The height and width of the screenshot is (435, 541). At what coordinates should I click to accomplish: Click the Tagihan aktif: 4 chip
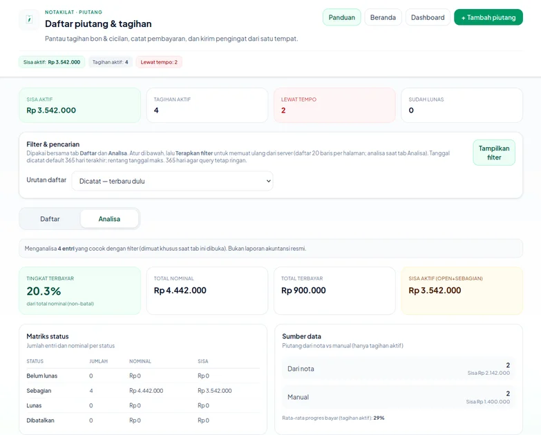(110, 62)
